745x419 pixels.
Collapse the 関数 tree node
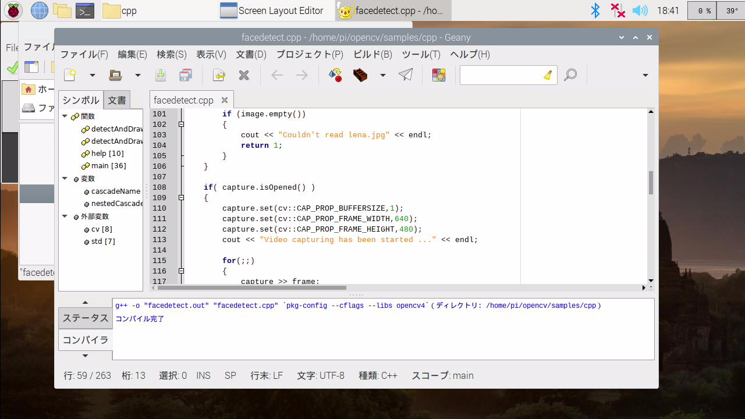pyautogui.click(x=65, y=116)
